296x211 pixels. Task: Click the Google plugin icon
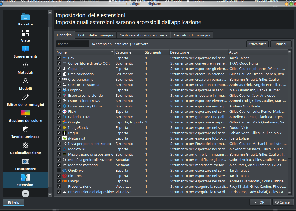tap(64, 122)
